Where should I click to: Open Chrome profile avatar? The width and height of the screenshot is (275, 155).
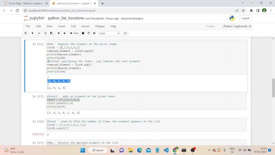(264, 10)
